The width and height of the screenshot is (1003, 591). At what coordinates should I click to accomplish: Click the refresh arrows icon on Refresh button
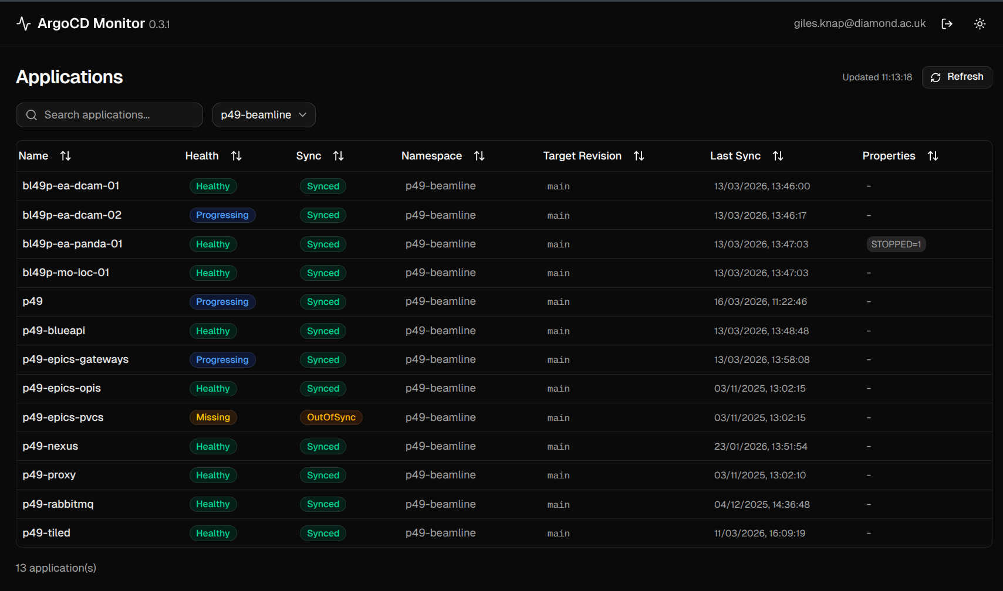pyautogui.click(x=936, y=77)
